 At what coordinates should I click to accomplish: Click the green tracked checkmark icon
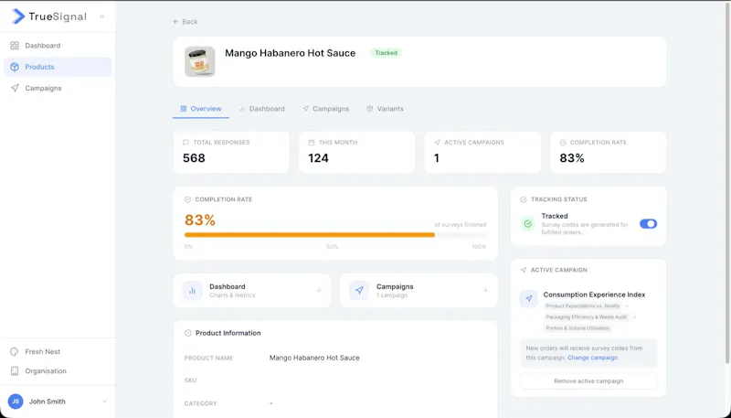(528, 224)
